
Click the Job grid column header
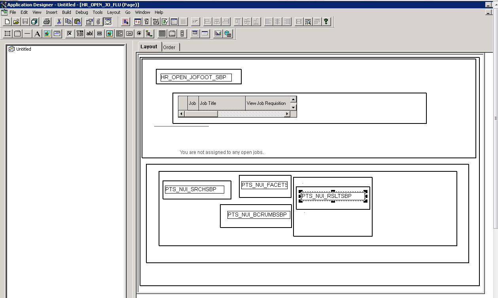coord(193,103)
